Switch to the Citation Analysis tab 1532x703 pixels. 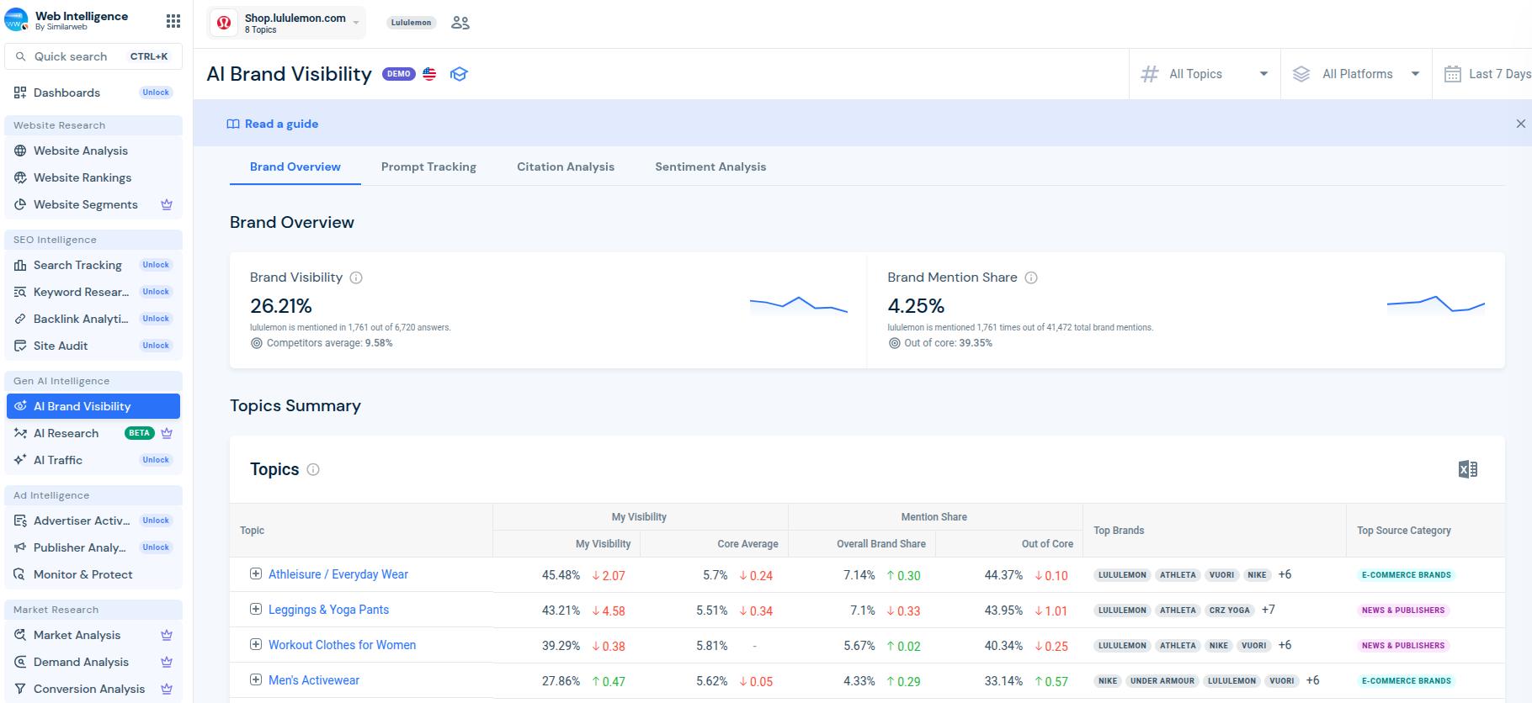coord(566,166)
